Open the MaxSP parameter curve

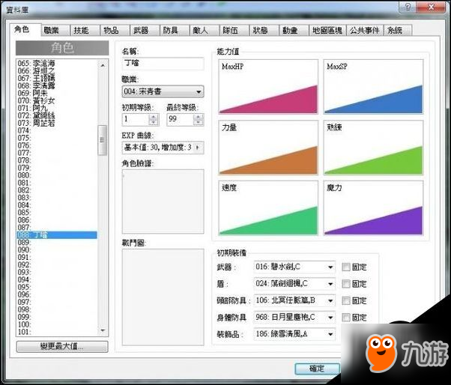pyautogui.click(x=373, y=87)
